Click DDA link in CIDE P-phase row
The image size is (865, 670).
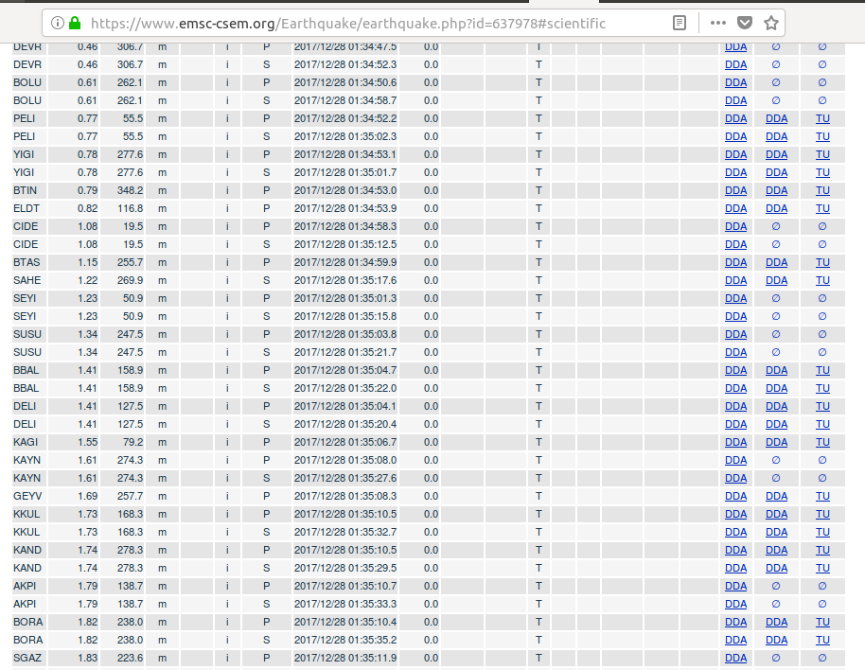[735, 226]
